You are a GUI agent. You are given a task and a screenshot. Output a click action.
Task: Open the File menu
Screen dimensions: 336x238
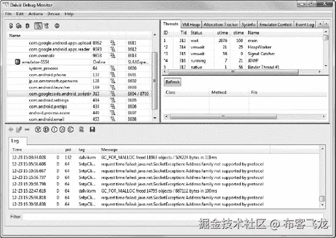(x=9, y=14)
